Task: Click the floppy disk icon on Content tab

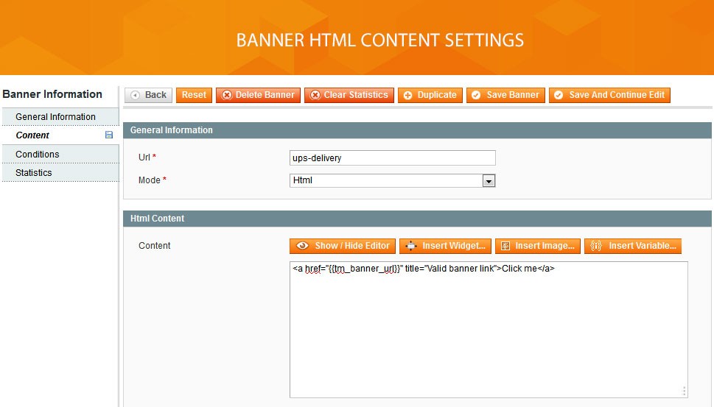Action: coord(109,135)
